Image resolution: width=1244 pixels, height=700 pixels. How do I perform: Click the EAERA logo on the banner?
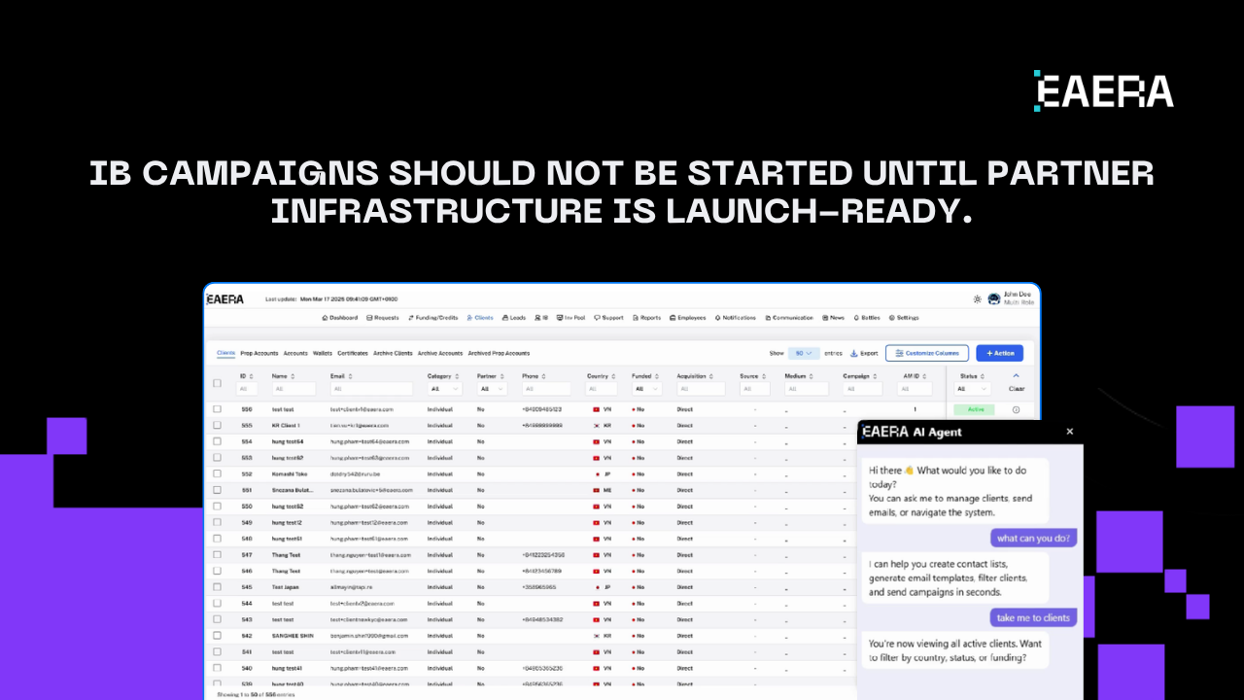[1104, 90]
